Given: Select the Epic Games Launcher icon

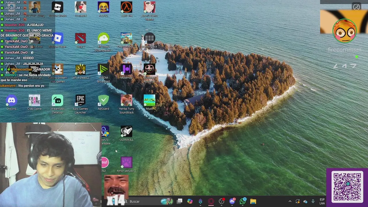Looking at the screenshot, I should [80, 104].
